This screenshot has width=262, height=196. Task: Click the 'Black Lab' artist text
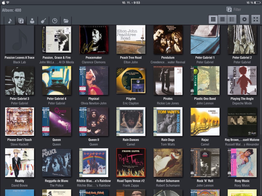click(x=20, y=62)
